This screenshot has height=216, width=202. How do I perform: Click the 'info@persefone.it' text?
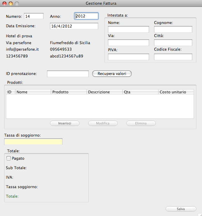coord(22,49)
